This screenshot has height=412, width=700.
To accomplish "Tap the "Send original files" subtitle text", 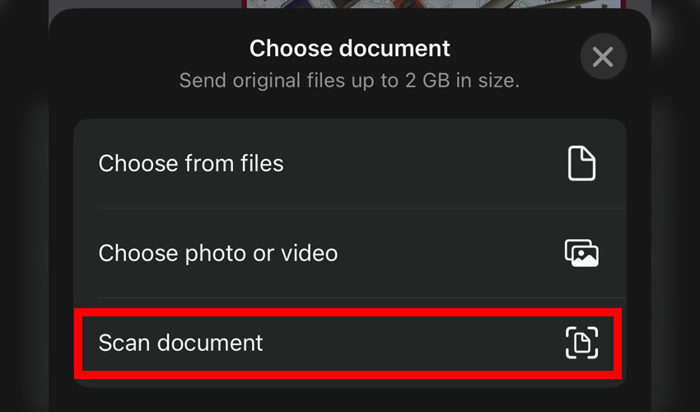I will (x=350, y=81).
